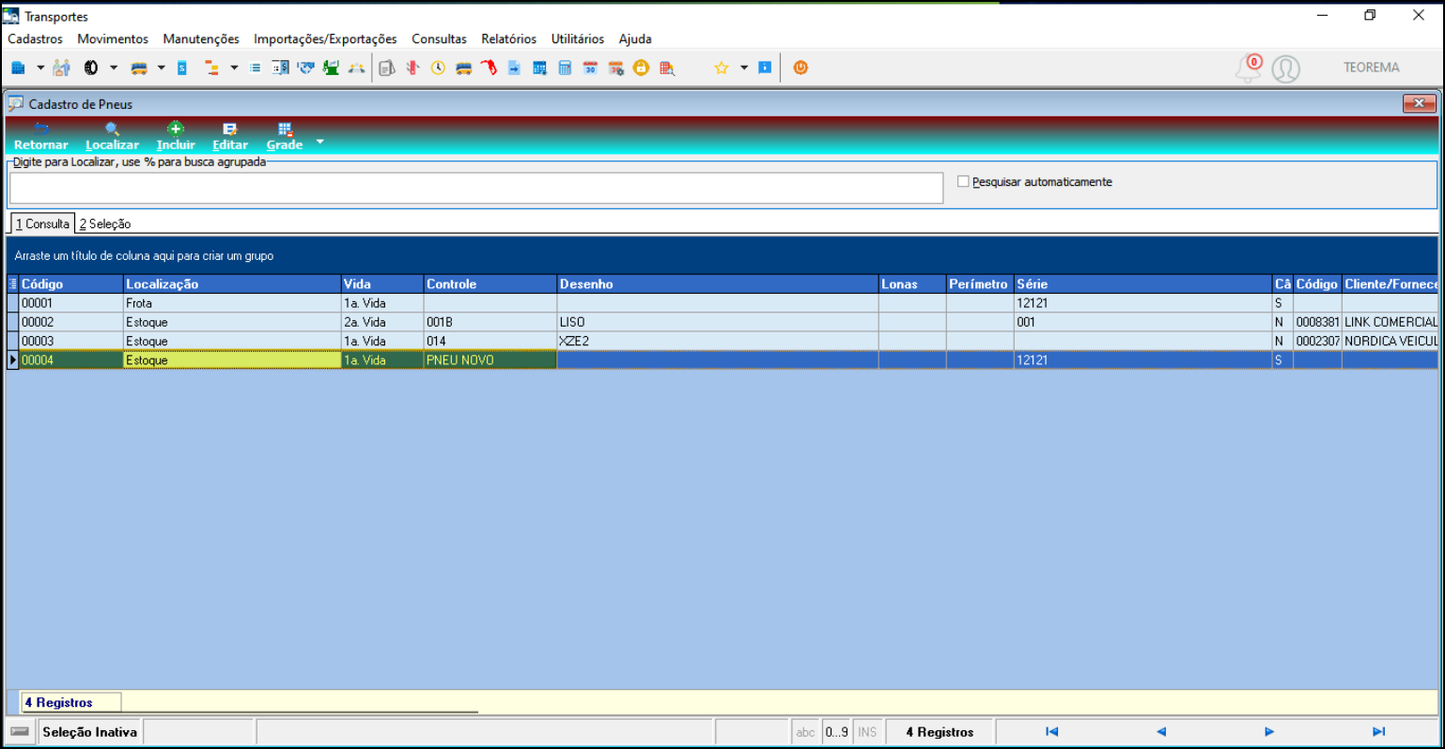The height and width of the screenshot is (749, 1445).
Task: Open the people/clients toolbar icon
Action: click(x=62, y=68)
